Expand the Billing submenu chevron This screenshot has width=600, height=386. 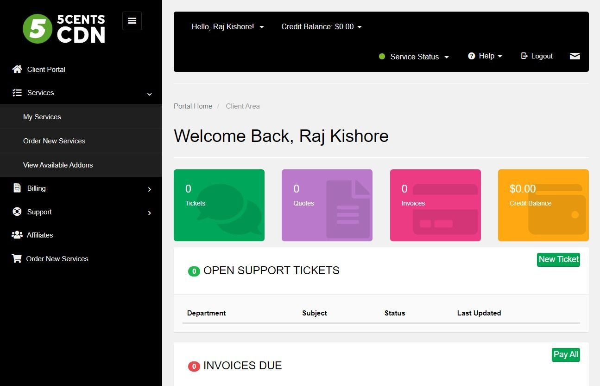[x=149, y=189]
